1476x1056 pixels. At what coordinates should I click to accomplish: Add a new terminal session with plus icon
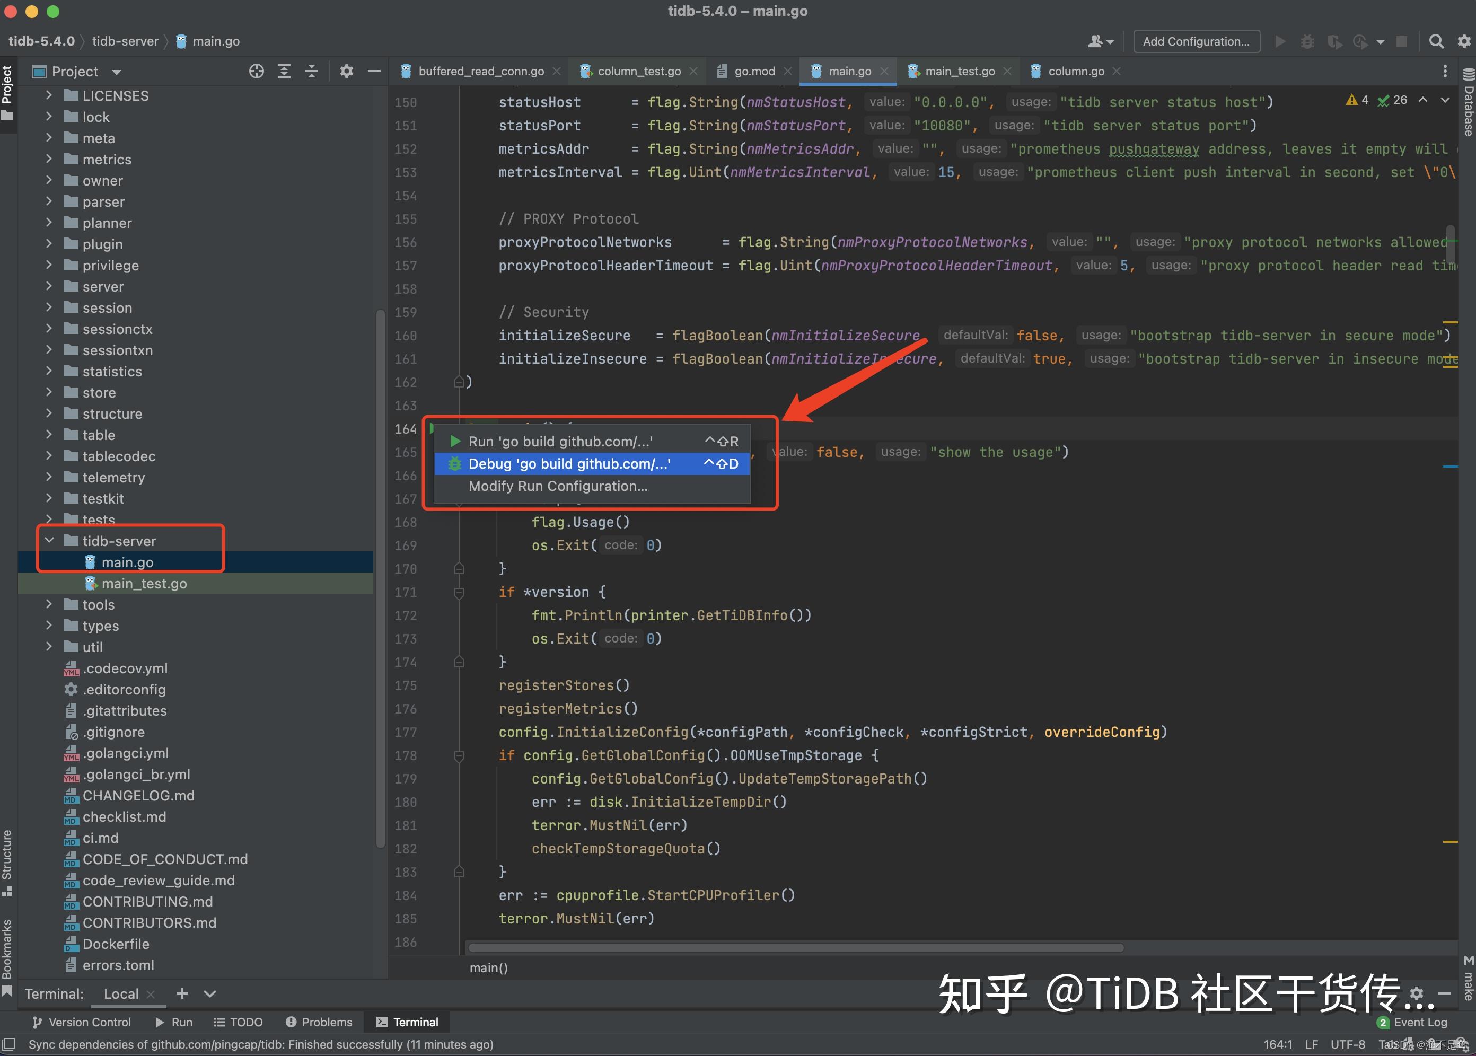[x=182, y=993]
